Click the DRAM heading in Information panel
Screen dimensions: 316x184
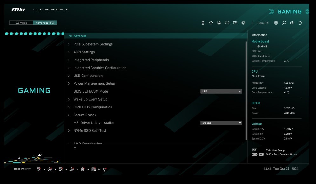coord(256,103)
